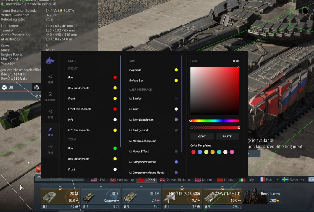Click the red percent discount badge
The height and width of the screenshot is (212, 314).
(x=39, y=169)
